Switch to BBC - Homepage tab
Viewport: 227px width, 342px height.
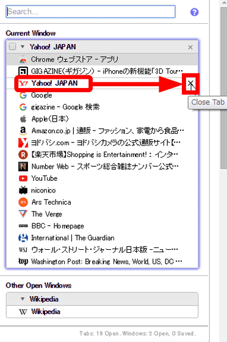coord(58,226)
